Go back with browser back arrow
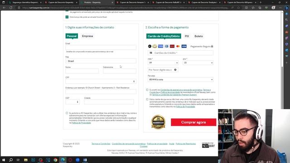 click(4, 8)
